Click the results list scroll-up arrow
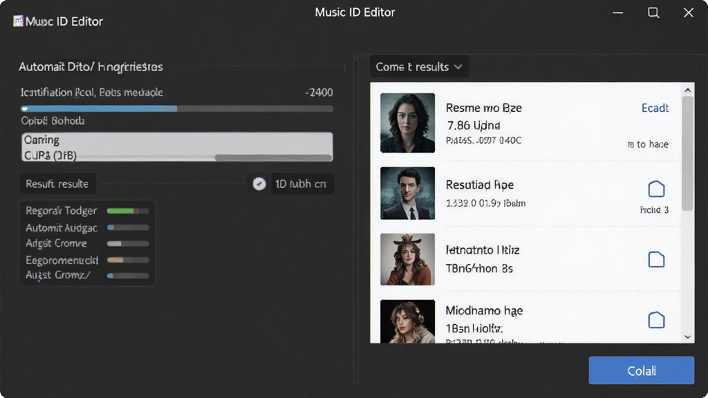This screenshot has width=708, height=398. pos(688,91)
